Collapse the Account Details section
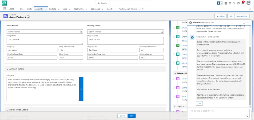Viewport: 254px width, 120px height. [x=8, y=69]
